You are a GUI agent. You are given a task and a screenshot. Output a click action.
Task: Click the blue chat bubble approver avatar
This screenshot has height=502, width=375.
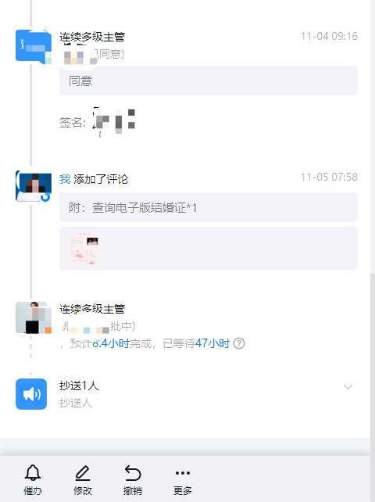pos(34,47)
